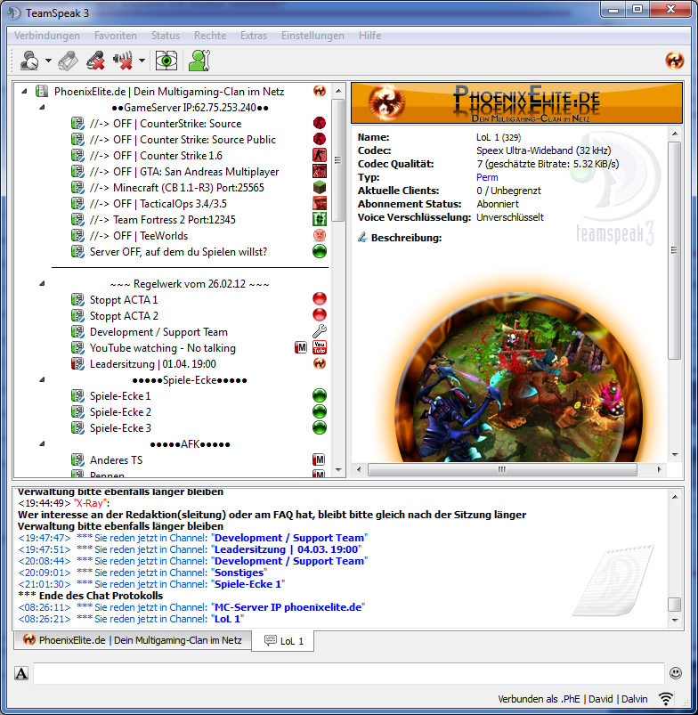Click the GTA: San Andreas channel icon
The image size is (698, 715).
tap(320, 171)
